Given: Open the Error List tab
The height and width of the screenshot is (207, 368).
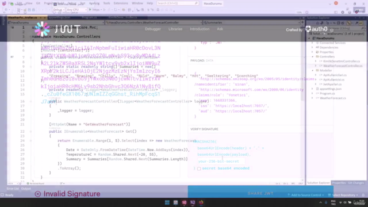Looking at the screenshot, I should point(13,189).
